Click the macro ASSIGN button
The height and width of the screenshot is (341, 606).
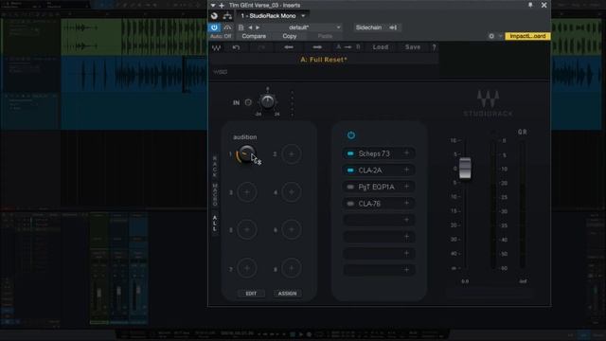pyautogui.click(x=287, y=294)
